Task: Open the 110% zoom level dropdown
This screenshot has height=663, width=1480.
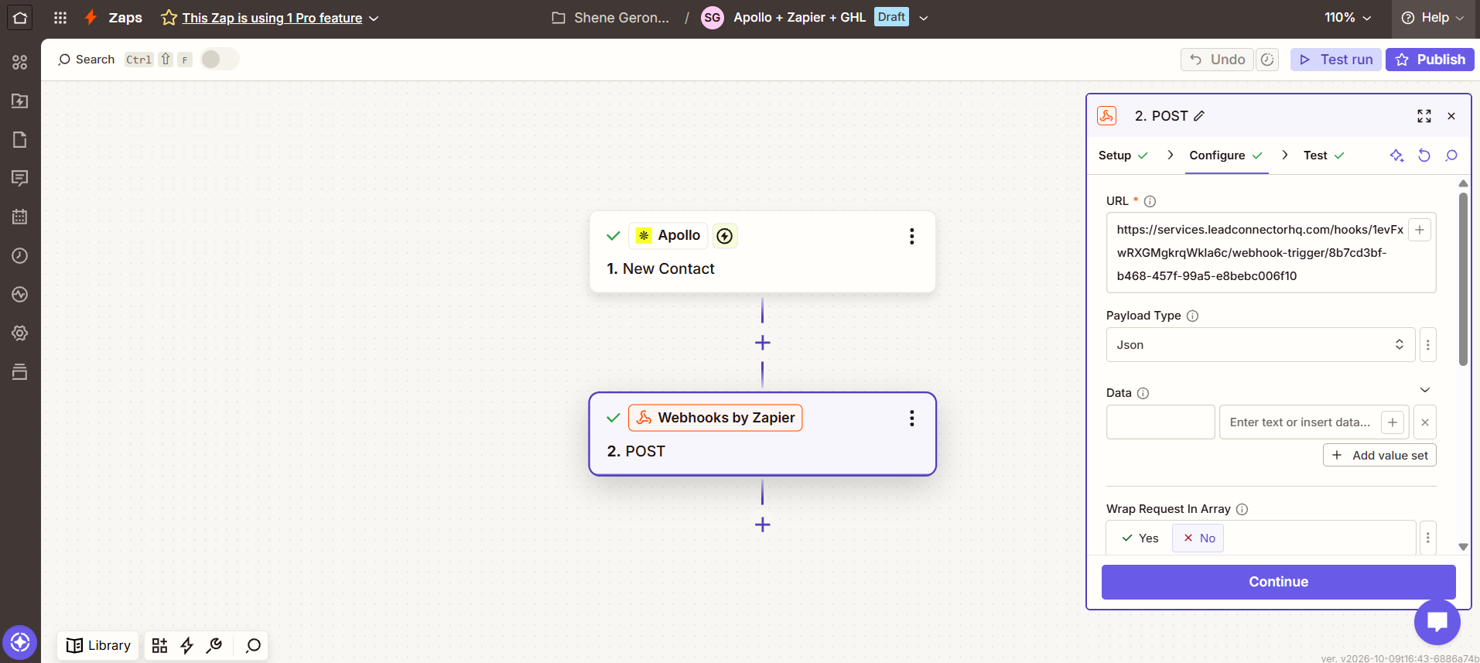Action: pos(1348,18)
